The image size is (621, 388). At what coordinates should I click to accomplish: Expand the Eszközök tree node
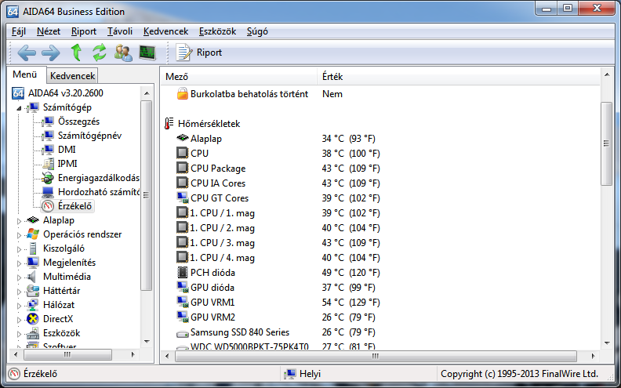click(19, 334)
